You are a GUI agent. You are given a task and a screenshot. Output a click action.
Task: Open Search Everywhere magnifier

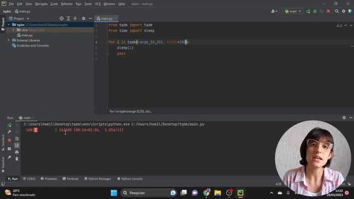point(337,11)
